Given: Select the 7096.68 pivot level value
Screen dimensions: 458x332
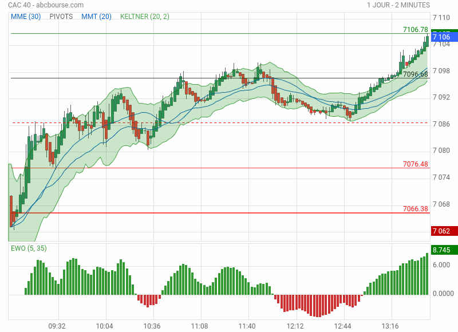Looking at the screenshot, I should [416, 74].
